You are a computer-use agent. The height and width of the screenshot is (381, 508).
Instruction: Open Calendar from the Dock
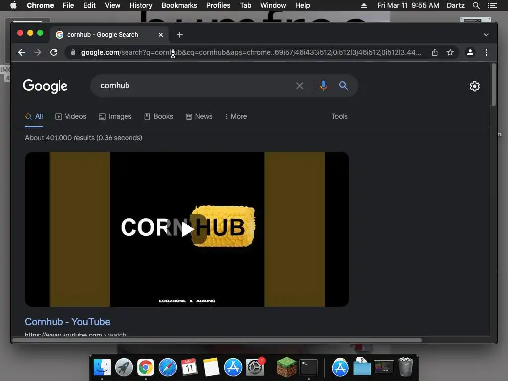tap(189, 368)
